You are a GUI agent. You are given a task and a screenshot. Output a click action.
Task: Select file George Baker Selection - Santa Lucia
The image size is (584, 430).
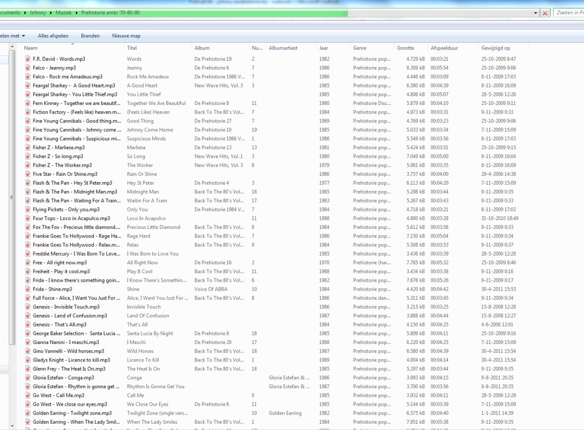77,333
